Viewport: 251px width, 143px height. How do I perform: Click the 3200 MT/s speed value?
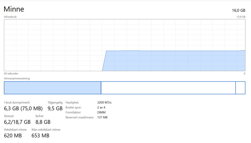pos(104,103)
